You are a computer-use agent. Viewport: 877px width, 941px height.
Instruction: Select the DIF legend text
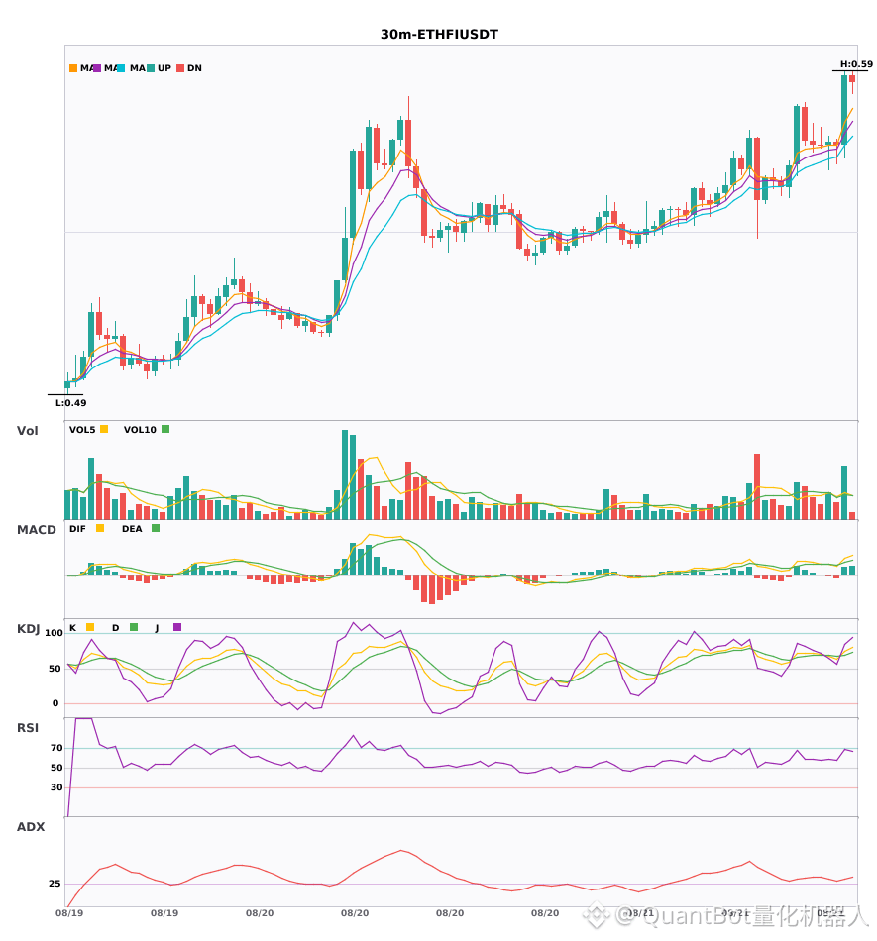pos(77,529)
